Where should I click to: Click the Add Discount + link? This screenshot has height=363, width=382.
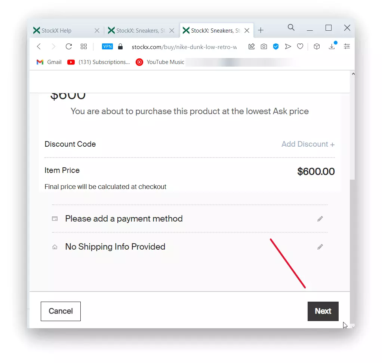(308, 144)
